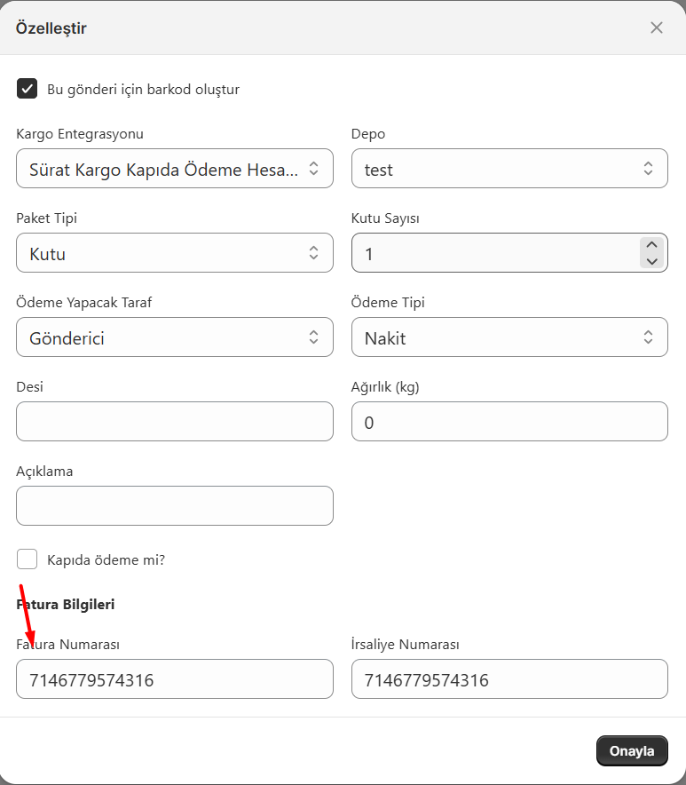This screenshot has height=785, width=686.
Task: Decrease Kutu Sayısı with down arrow
Action: 652,261
